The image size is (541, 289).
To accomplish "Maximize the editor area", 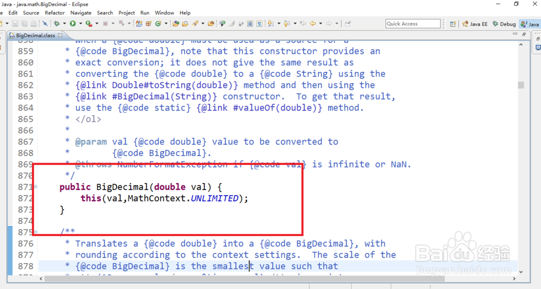I will pos(524,34).
